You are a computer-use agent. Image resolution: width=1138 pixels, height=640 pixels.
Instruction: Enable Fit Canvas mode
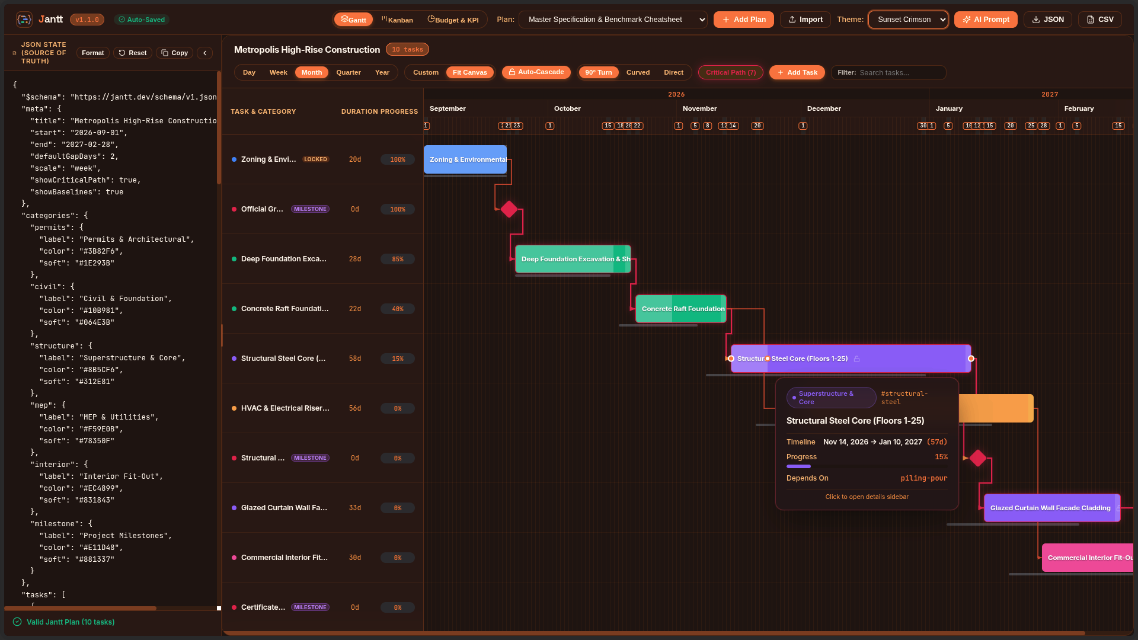469,72
